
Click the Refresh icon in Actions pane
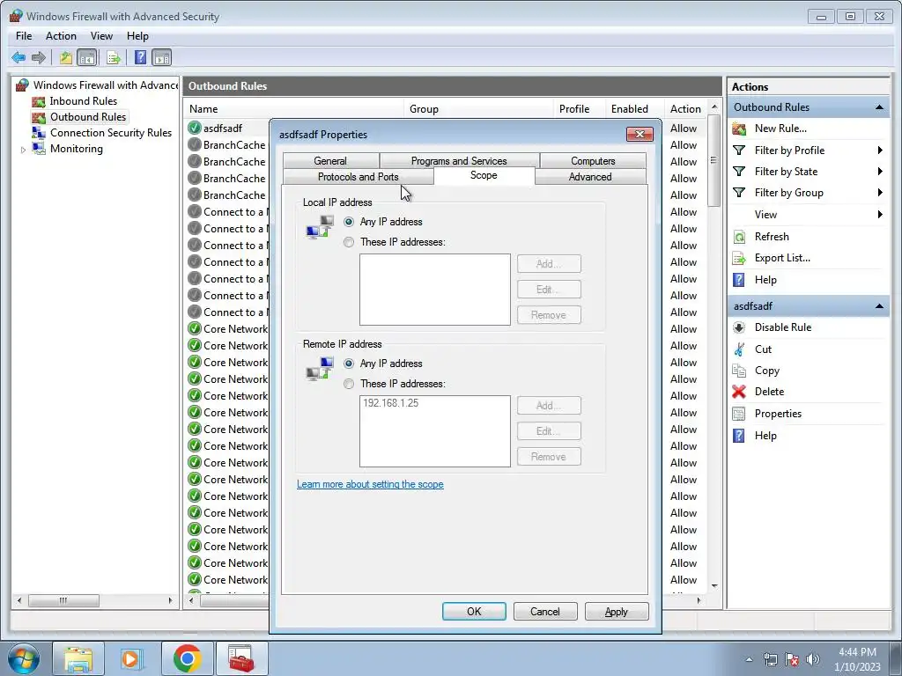pos(739,237)
